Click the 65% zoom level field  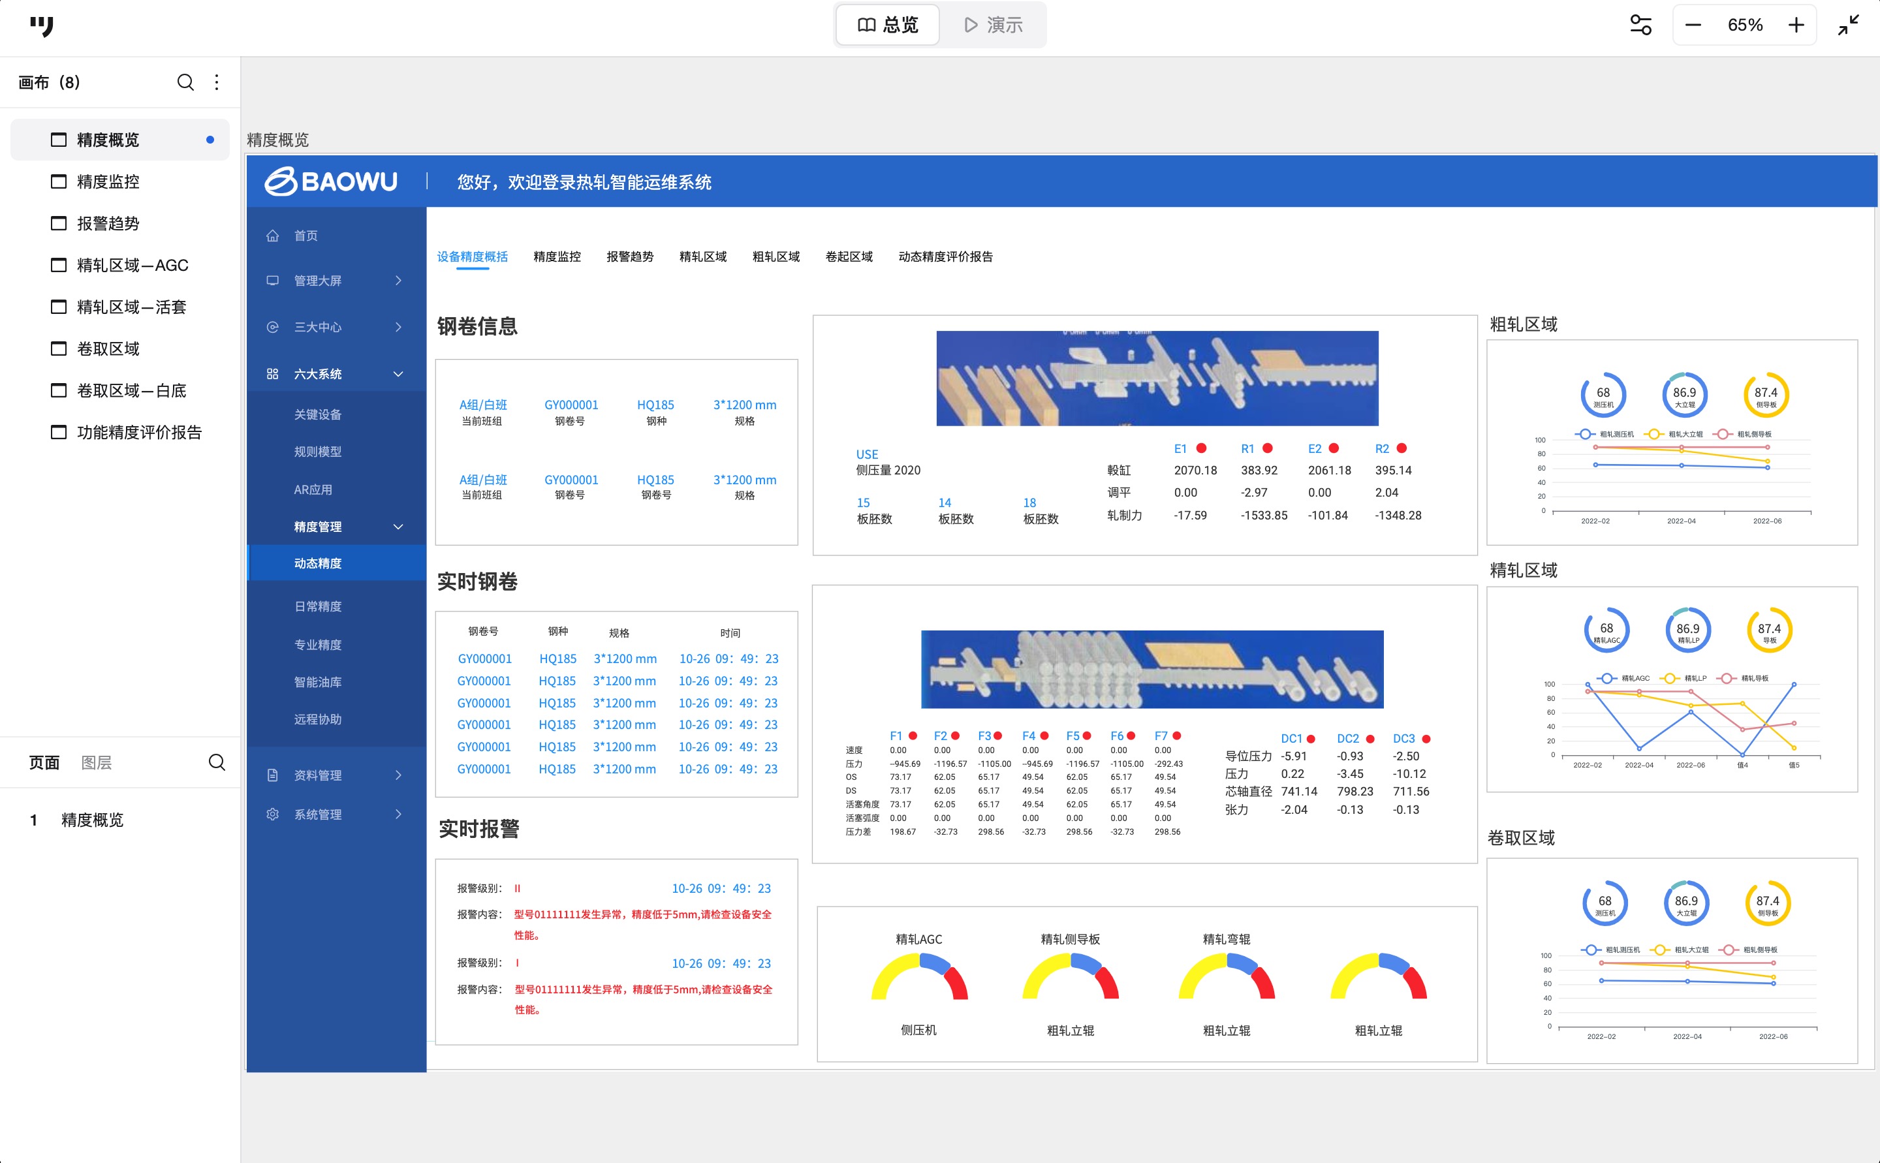tap(1745, 25)
